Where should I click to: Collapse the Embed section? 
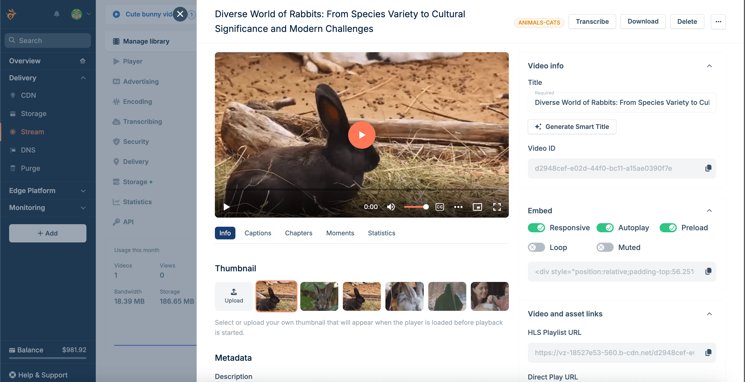(709, 211)
